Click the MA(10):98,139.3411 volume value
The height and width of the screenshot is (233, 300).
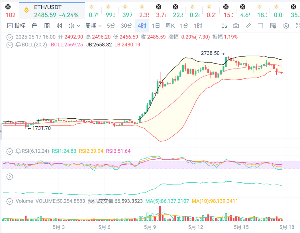pos(215,201)
